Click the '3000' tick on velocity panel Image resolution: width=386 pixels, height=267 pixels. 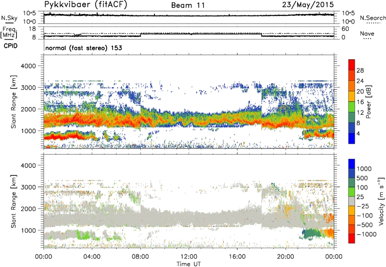click(28, 187)
